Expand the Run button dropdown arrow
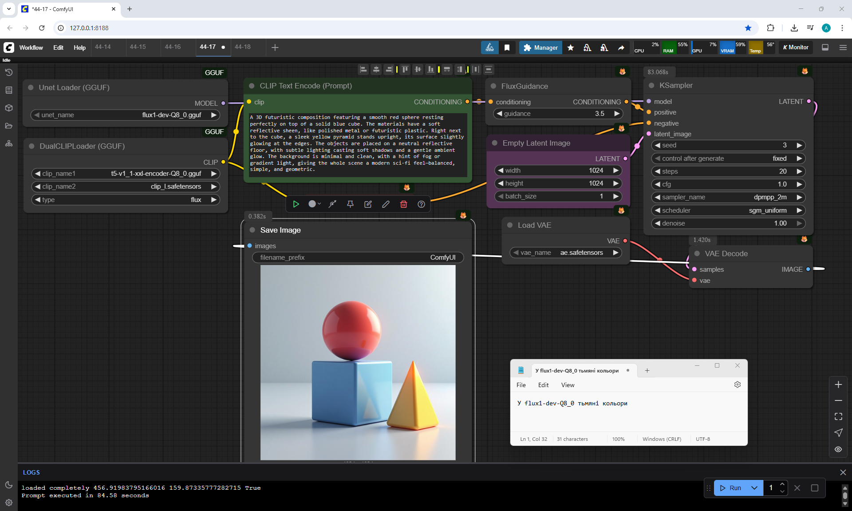 click(754, 488)
